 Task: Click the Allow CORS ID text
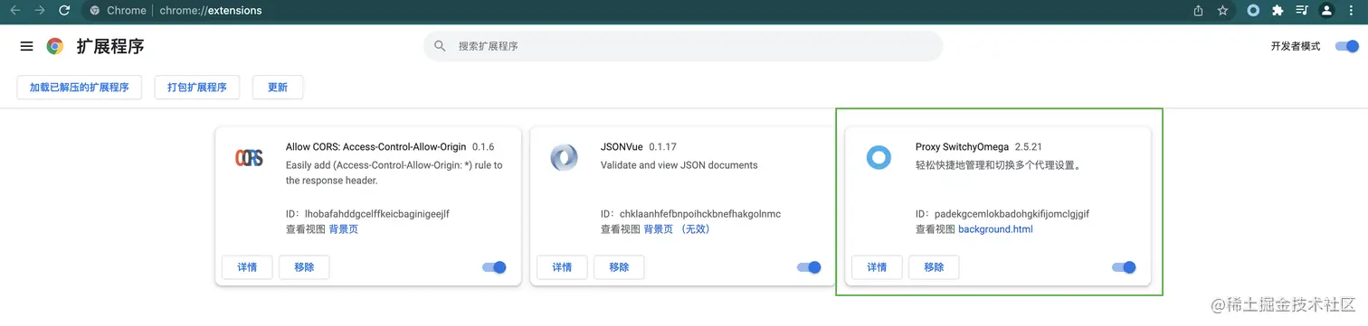[x=367, y=214]
